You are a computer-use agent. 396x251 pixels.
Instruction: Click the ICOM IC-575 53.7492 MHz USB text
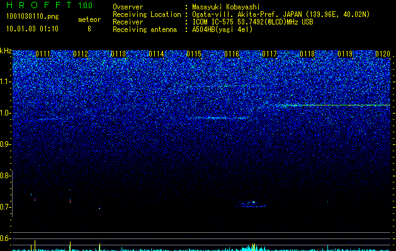[252, 22]
